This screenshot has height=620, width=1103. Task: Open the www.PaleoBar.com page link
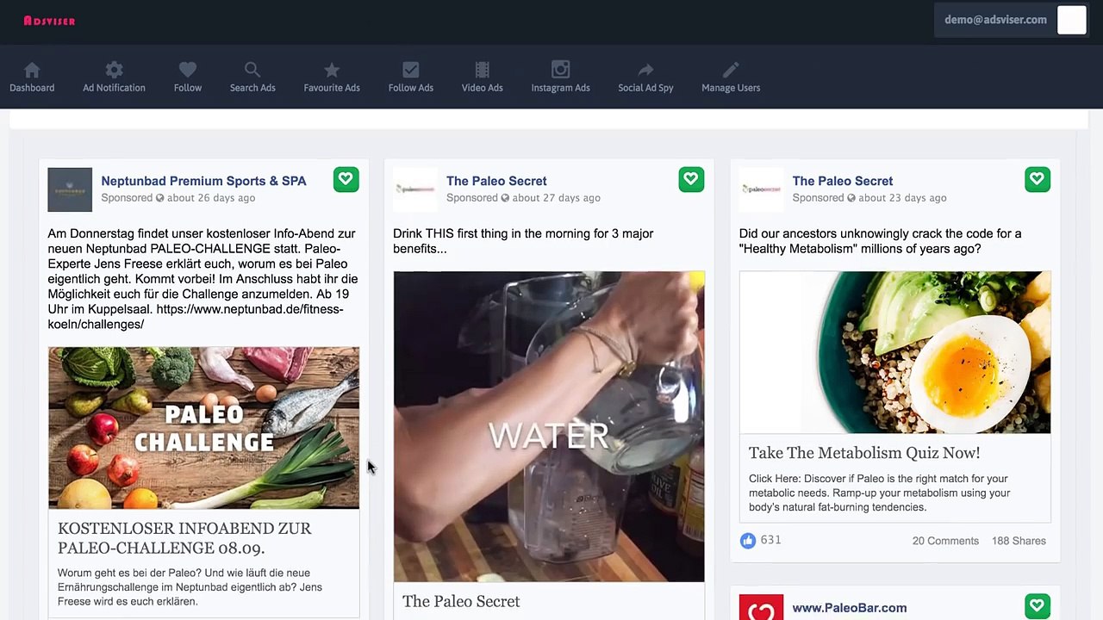[850, 608]
